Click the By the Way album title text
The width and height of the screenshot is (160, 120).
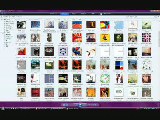[x=63, y=30]
